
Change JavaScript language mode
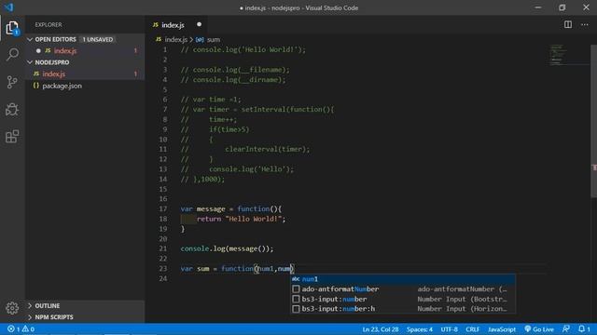tap(502, 328)
